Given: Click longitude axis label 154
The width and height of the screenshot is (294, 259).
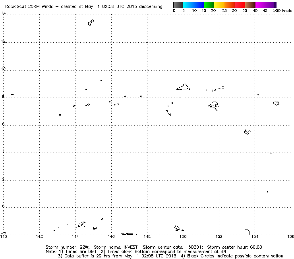Looking at the screenshot, I should [x=255, y=236].
